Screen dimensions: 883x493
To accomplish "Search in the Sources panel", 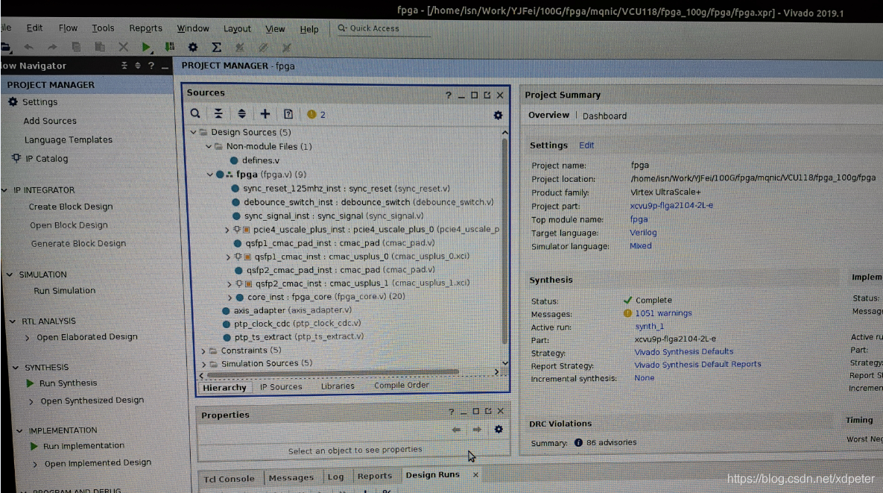I will [x=195, y=114].
